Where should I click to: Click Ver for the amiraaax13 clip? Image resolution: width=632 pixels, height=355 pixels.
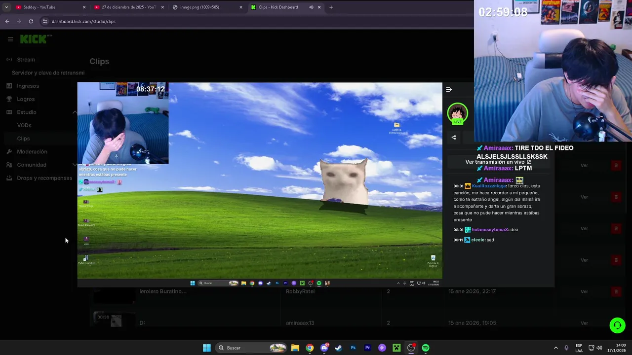click(x=584, y=323)
